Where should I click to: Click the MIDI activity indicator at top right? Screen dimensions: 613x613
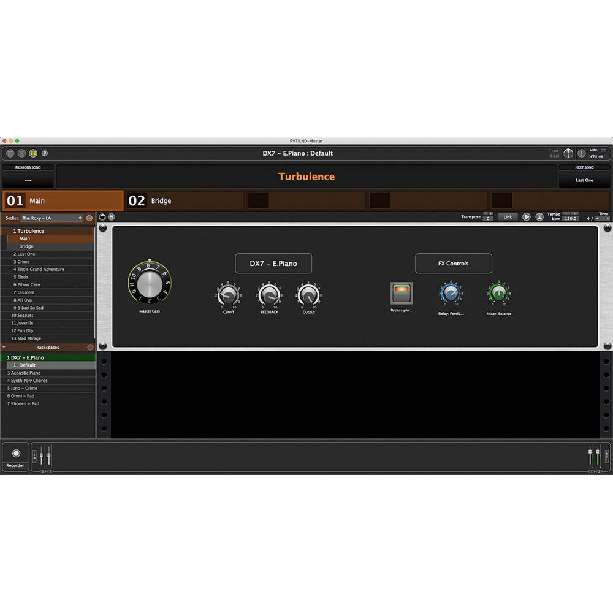[604, 150]
